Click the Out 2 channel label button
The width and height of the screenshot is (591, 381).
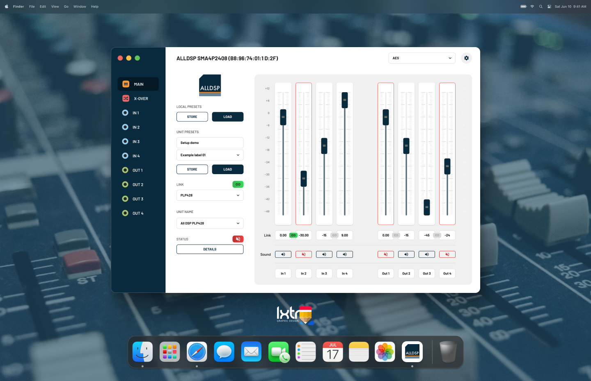tap(406, 273)
